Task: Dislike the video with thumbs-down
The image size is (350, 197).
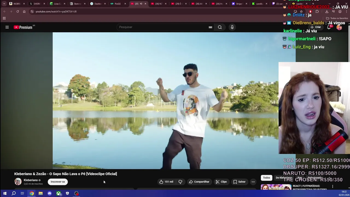Action: point(180,182)
